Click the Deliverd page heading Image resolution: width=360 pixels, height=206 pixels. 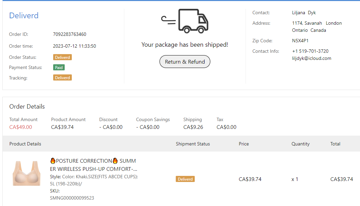[24, 16]
